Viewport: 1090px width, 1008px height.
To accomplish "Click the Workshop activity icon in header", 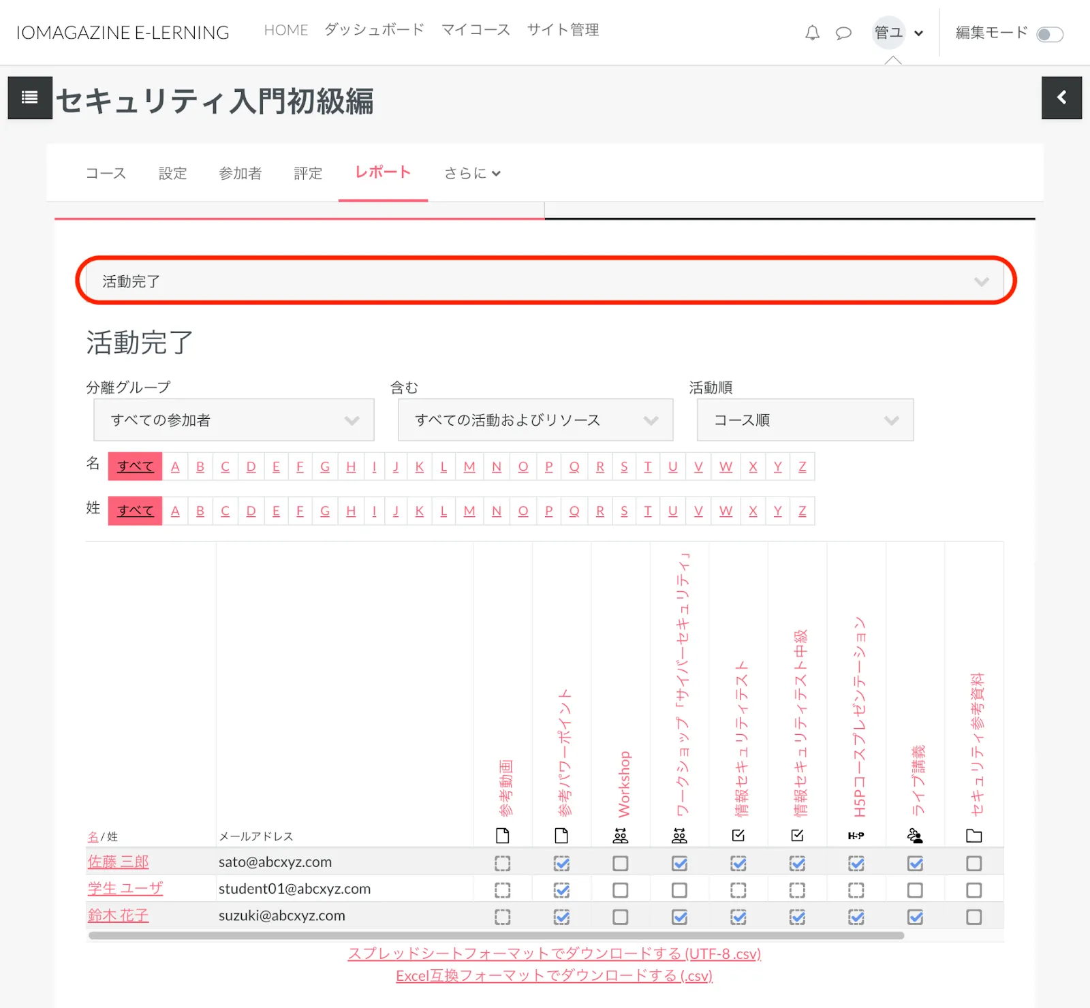I will tap(620, 836).
